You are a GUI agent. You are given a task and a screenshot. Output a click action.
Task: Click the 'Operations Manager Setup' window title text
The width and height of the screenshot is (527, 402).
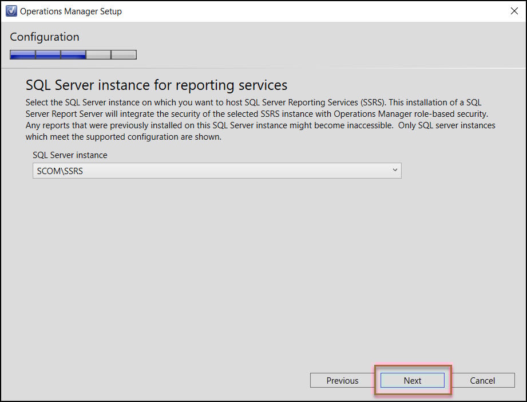tap(70, 11)
